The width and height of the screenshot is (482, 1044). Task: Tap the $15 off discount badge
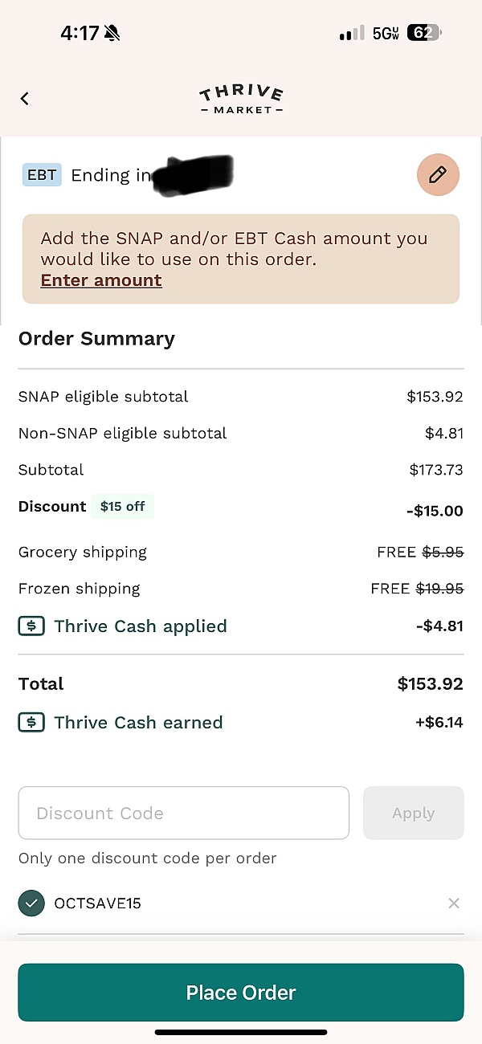pos(122,507)
